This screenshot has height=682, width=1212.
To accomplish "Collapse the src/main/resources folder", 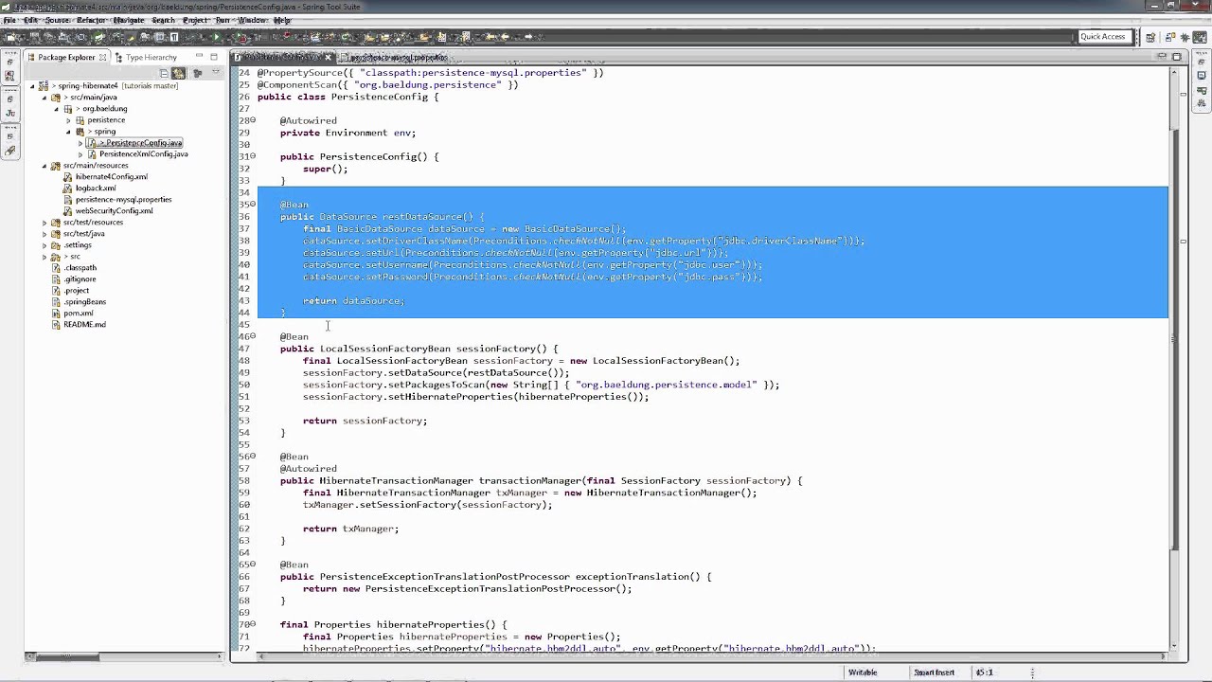I will [45, 166].
